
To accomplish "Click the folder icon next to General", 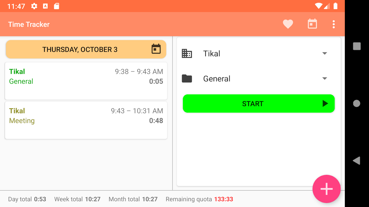I will click(x=187, y=78).
